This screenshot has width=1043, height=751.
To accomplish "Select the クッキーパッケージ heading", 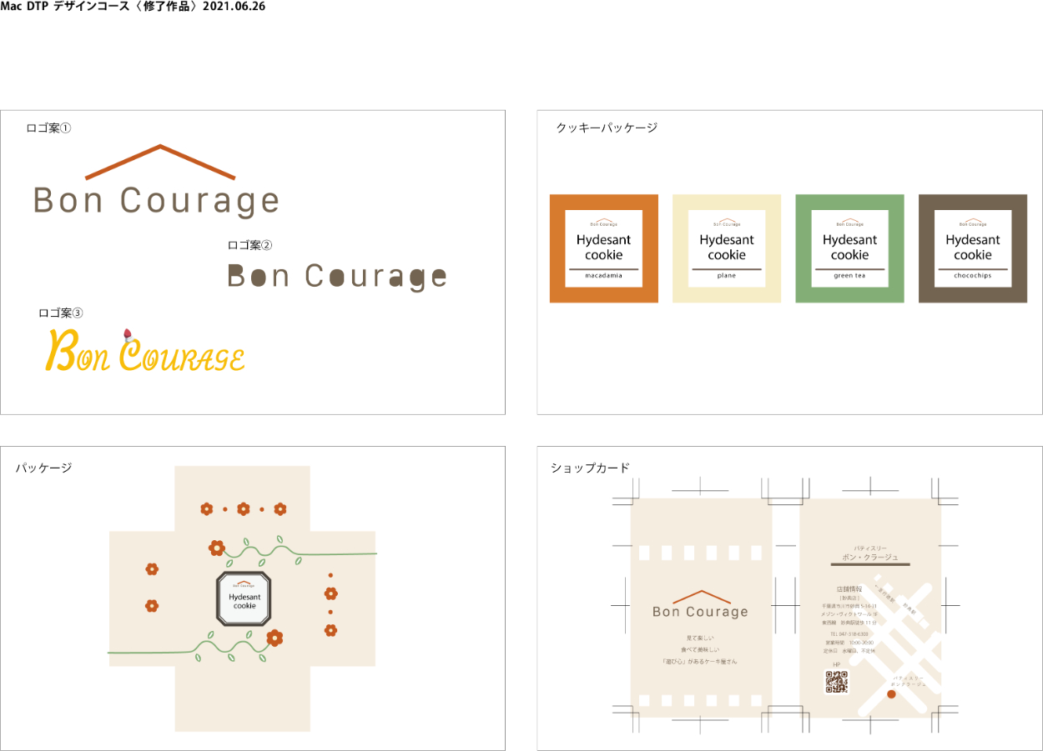I will click(607, 128).
